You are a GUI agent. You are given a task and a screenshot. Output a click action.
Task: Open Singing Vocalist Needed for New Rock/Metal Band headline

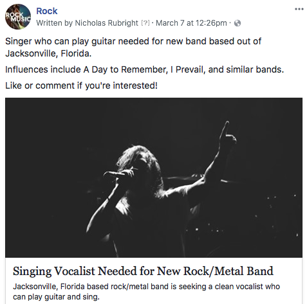143,271
